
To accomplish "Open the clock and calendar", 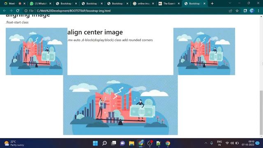I will (248, 143).
